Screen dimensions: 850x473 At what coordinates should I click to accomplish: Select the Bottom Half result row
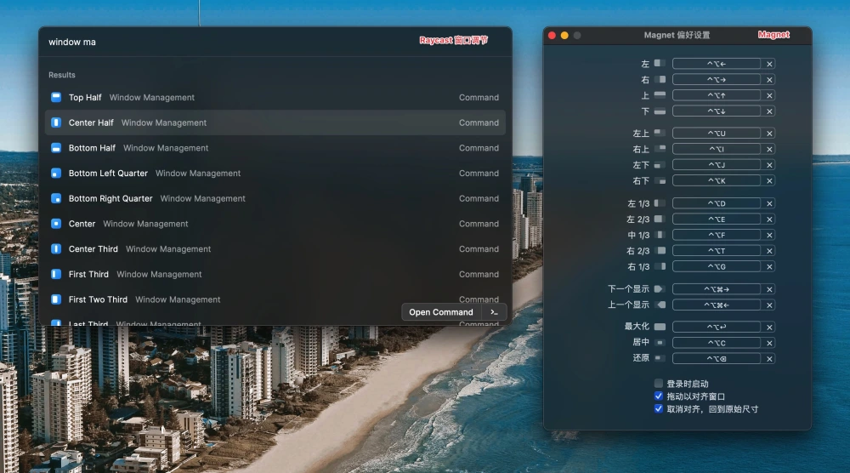pyautogui.click(x=275, y=148)
